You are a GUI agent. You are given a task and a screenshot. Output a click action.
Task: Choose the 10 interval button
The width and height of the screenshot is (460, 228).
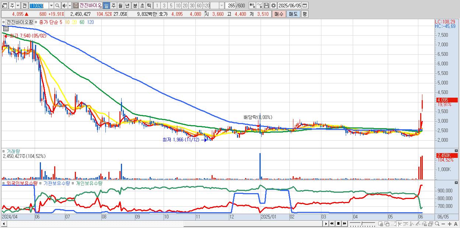click(178, 6)
